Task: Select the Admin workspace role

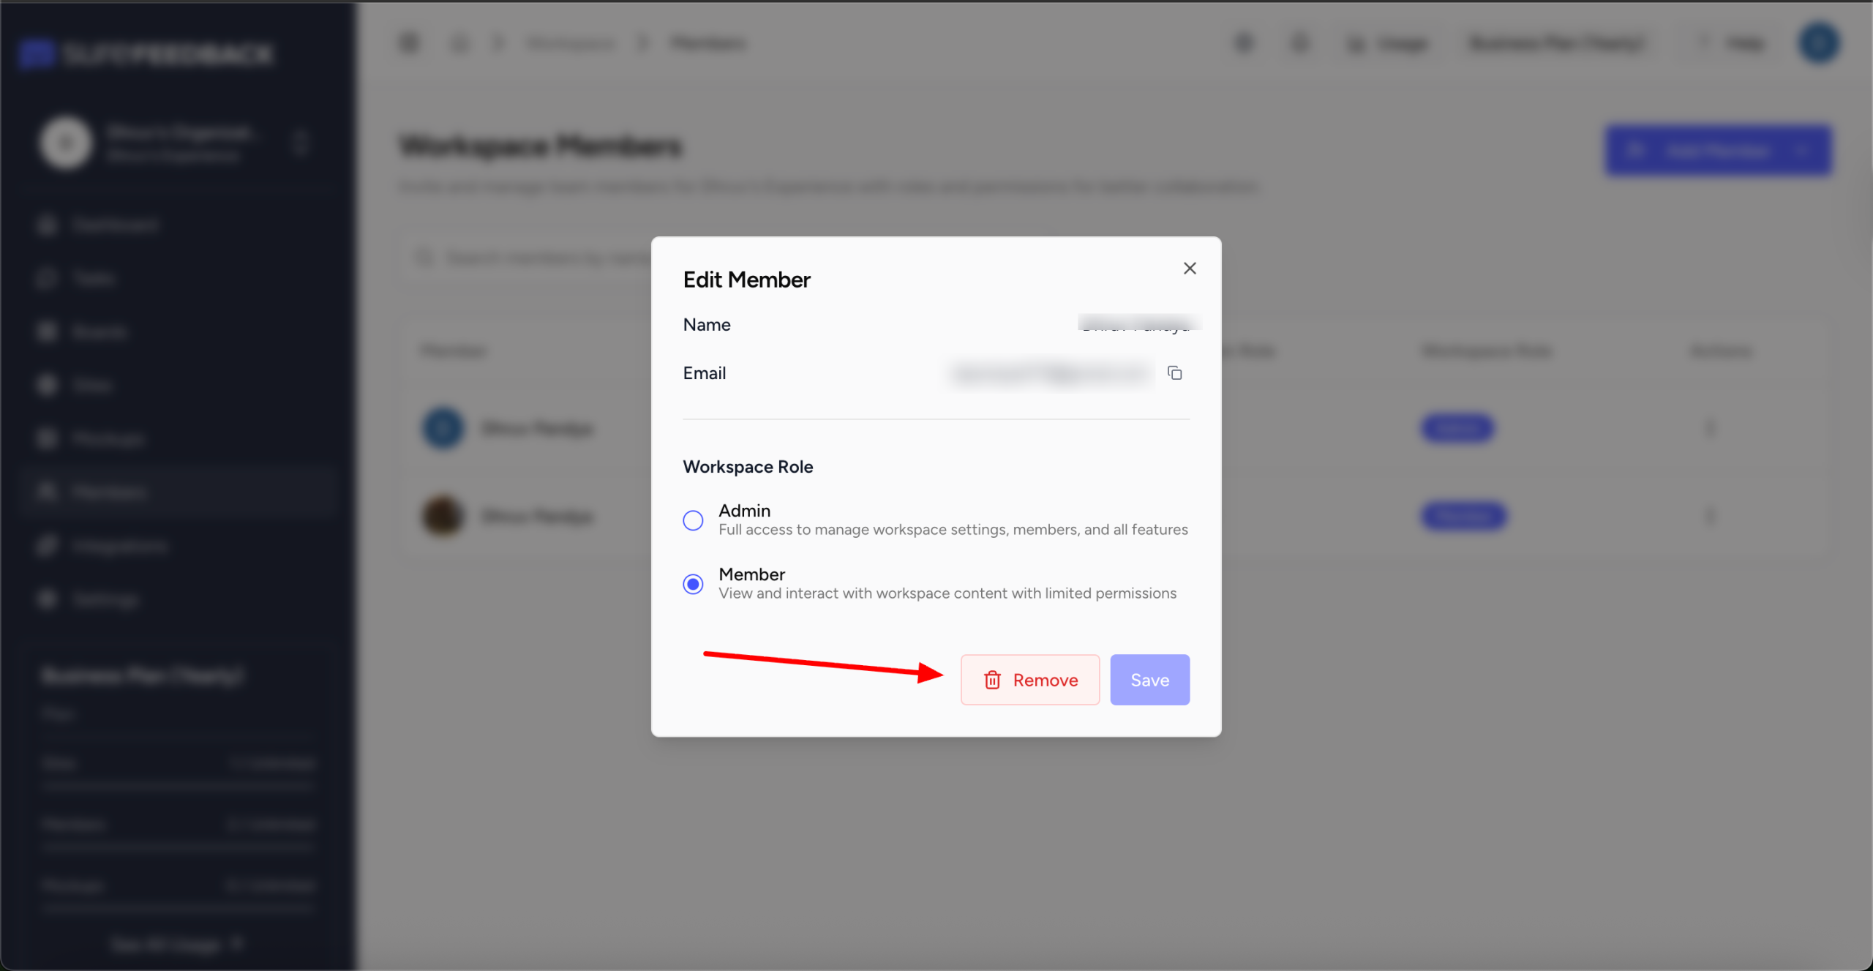Action: point(693,520)
